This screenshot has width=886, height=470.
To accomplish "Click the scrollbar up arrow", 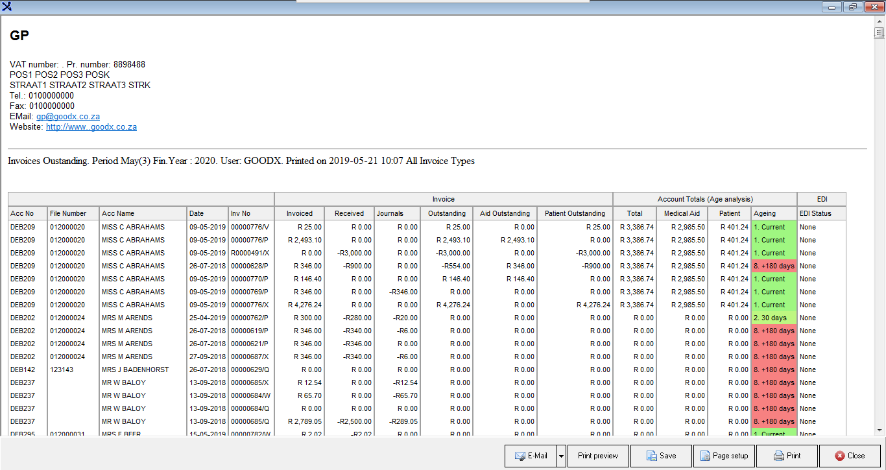I will [x=880, y=20].
